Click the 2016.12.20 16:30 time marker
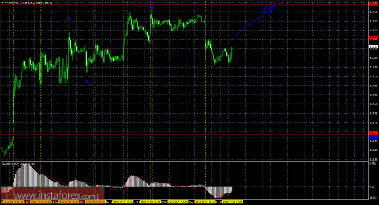The width and height of the screenshot is (379, 205). 150,202
